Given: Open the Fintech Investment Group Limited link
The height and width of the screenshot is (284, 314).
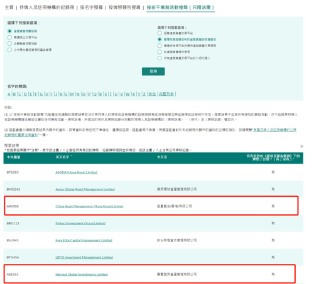Looking at the screenshot, I should pos(80,223).
